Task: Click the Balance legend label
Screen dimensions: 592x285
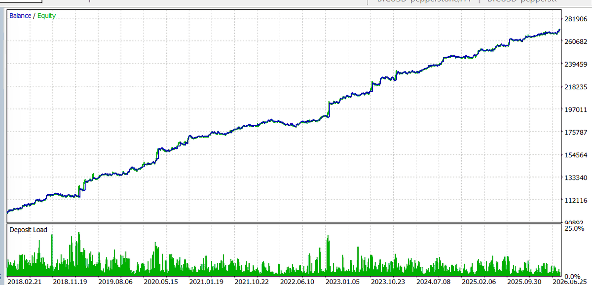Action: pyautogui.click(x=20, y=16)
